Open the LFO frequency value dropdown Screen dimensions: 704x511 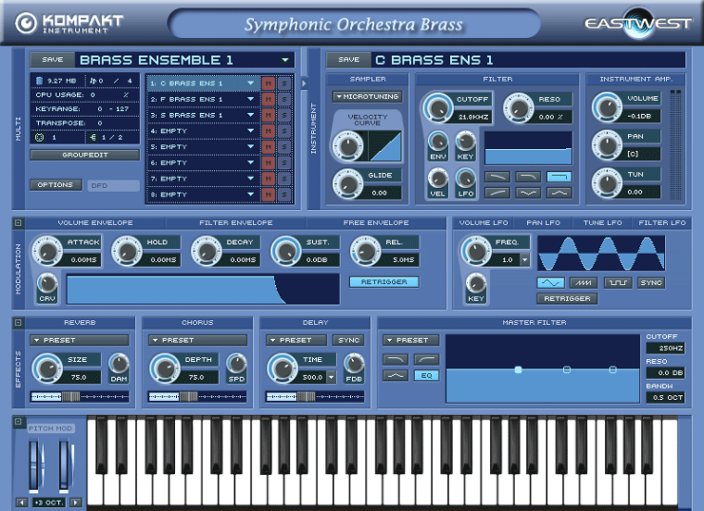524,260
